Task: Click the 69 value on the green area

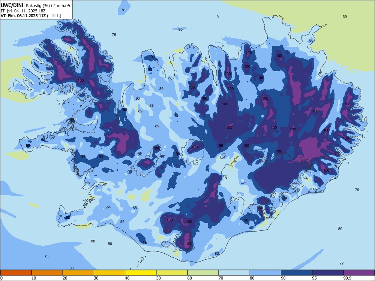Action: point(345,17)
